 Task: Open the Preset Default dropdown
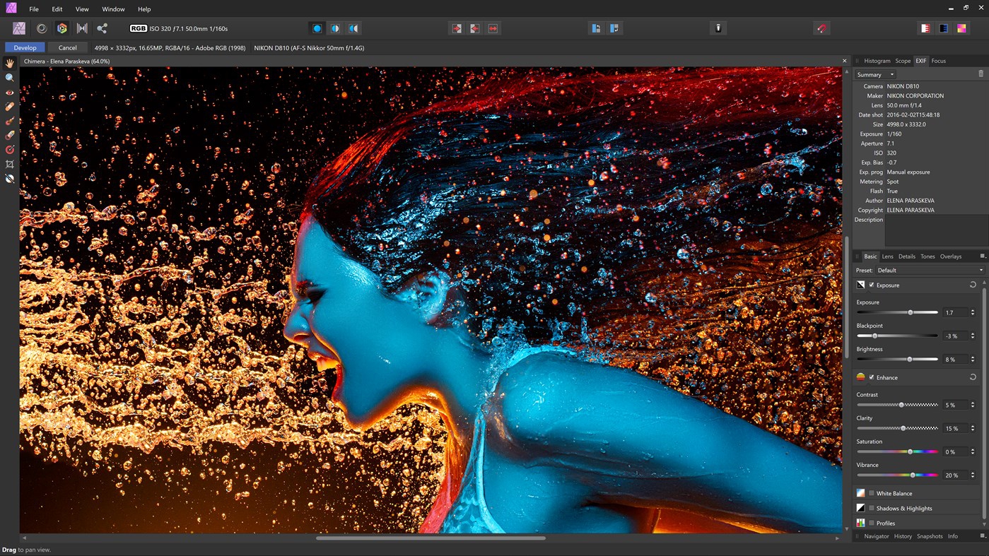pyautogui.click(x=930, y=270)
